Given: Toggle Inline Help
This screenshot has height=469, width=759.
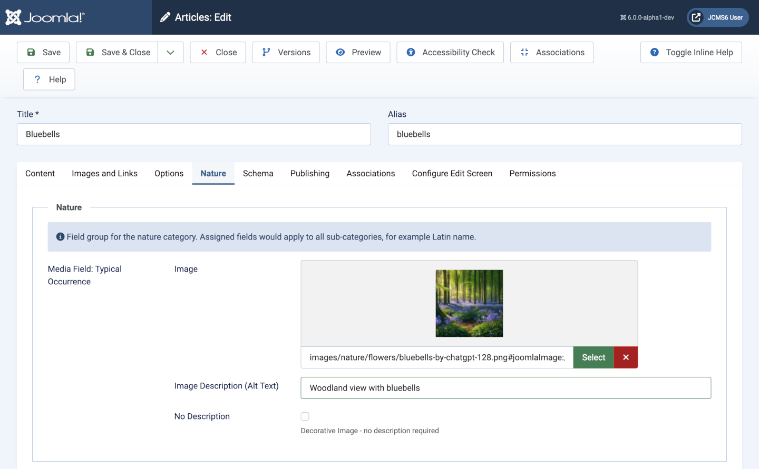Looking at the screenshot, I should tap(691, 53).
